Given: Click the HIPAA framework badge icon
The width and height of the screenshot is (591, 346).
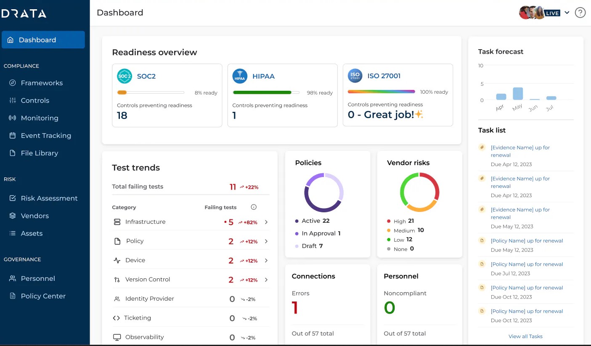Looking at the screenshot, I should pos(240,77).
